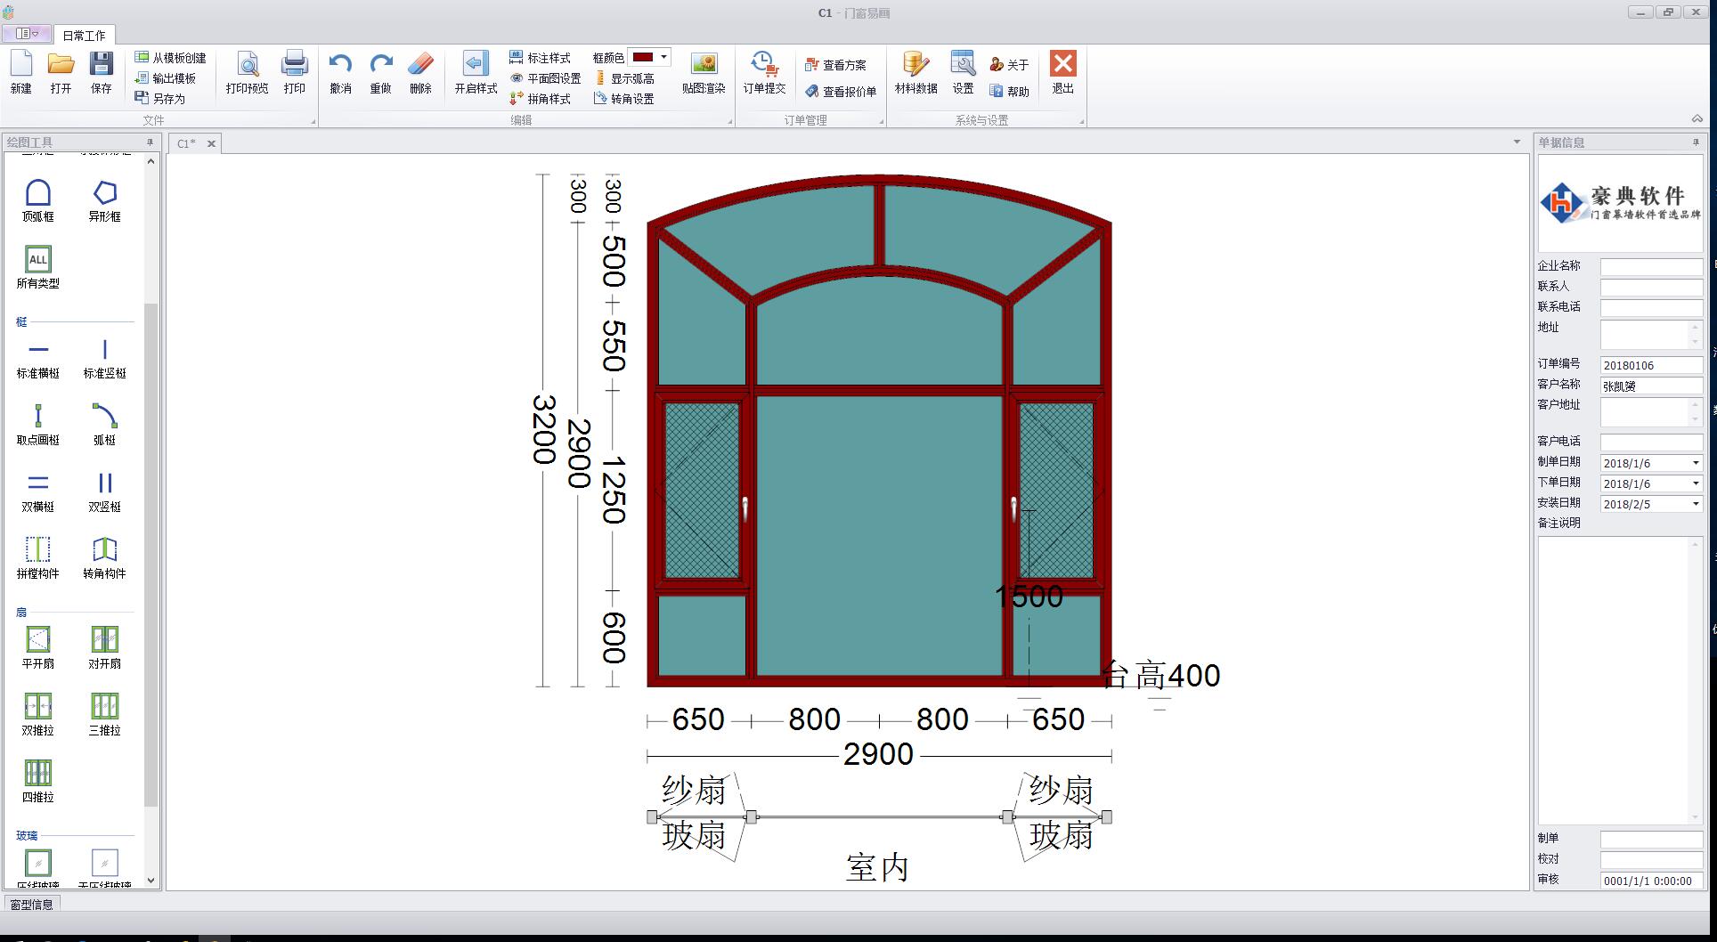
Task: Pick the 弧梃 arc mullion tool
Action: tap(104, 424)
